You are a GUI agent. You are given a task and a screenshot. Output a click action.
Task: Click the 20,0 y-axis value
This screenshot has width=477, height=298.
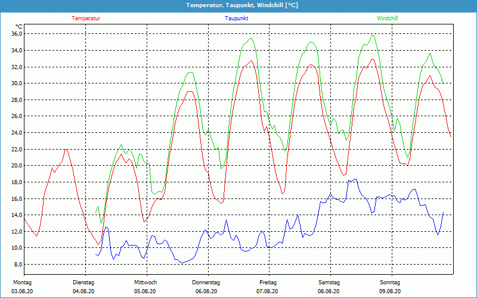coord(17,166)
